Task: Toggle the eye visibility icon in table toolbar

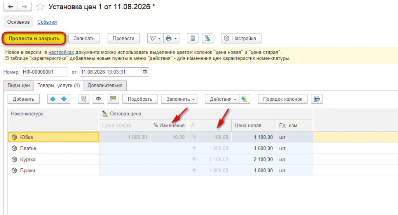Action: click(98, 99)
